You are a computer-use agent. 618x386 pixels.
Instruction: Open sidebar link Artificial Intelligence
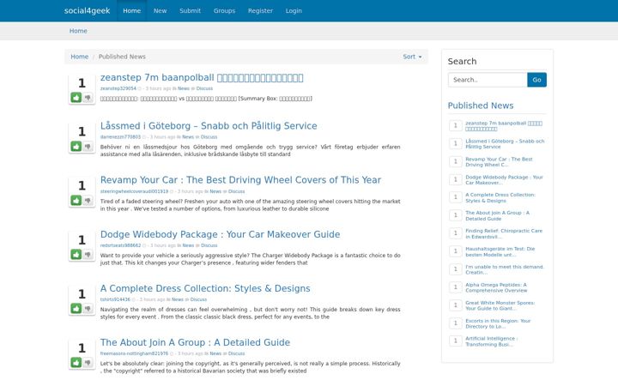pyautogui.click(x=492, y=342)
